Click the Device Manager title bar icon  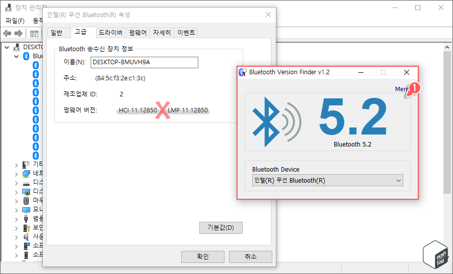click(9, 8)
